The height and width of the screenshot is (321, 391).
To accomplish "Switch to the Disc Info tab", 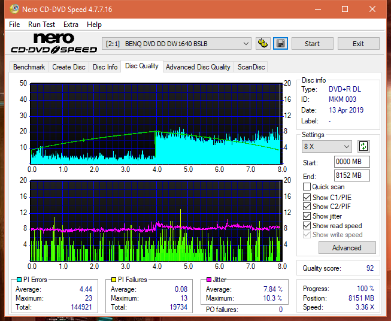I will (105, 67).
